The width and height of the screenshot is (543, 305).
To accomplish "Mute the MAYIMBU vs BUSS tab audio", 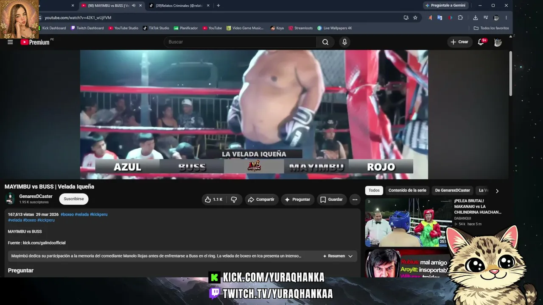I will 134,6.
